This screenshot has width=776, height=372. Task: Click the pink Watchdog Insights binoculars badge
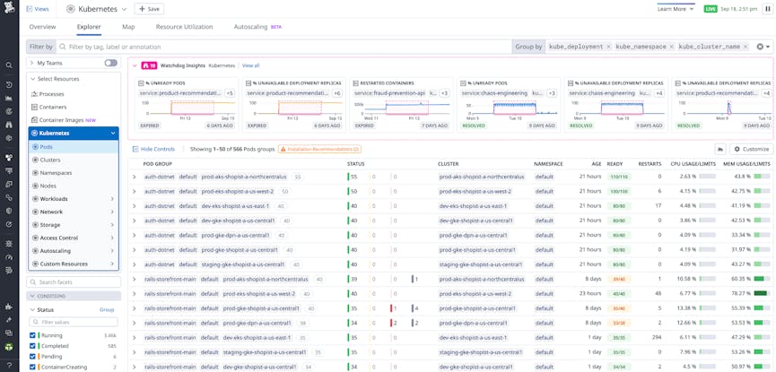150,65
